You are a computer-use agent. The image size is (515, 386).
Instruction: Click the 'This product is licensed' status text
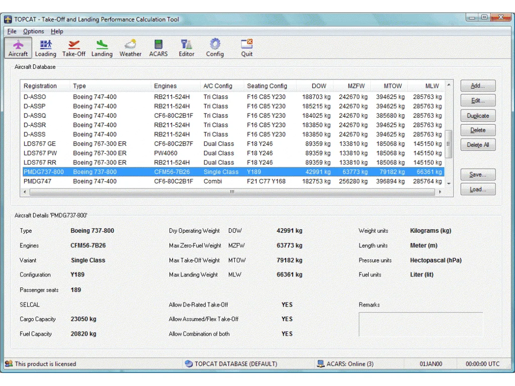pyautogui.click(x=45, y=364)
